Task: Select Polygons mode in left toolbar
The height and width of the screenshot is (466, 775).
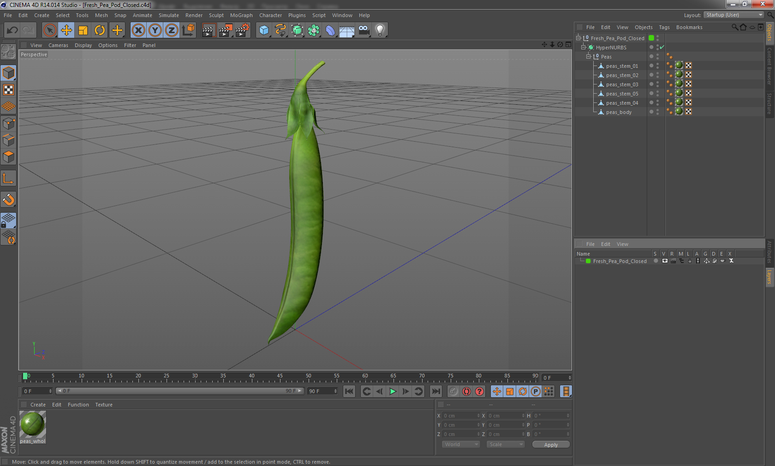Action: [8, 157]
